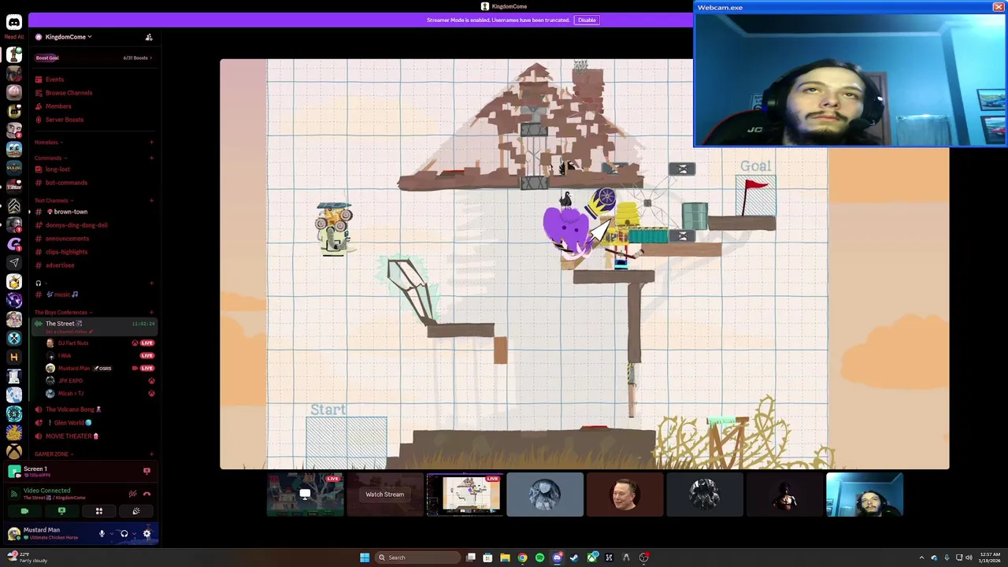Click the invite members icon beside KingdomCome
This screenshot has width=1008, height=567.
tap(149, 37)
